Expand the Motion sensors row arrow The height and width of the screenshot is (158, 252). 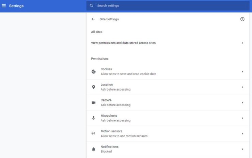click(242, 134)
